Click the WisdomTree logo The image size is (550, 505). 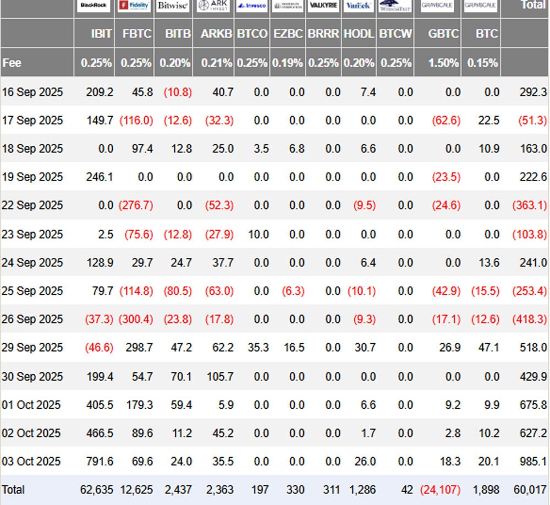(395, 6)
